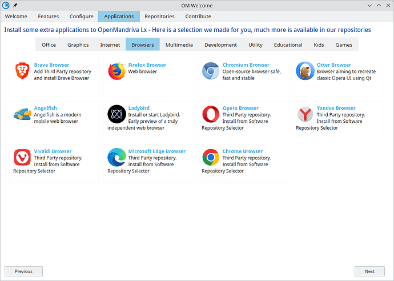Click the Next button
The width and height of the screenshot is (394, 281).
(x=369, y=271)
